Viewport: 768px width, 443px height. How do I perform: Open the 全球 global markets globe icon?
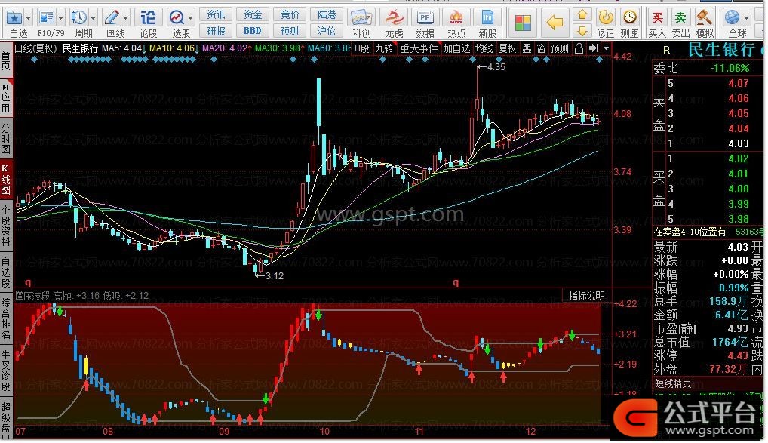click(x=733, y=17)
